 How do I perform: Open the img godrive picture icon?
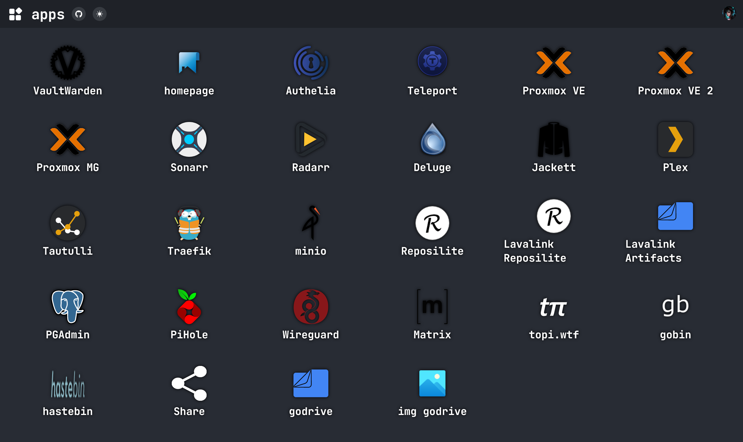point(432,383)
